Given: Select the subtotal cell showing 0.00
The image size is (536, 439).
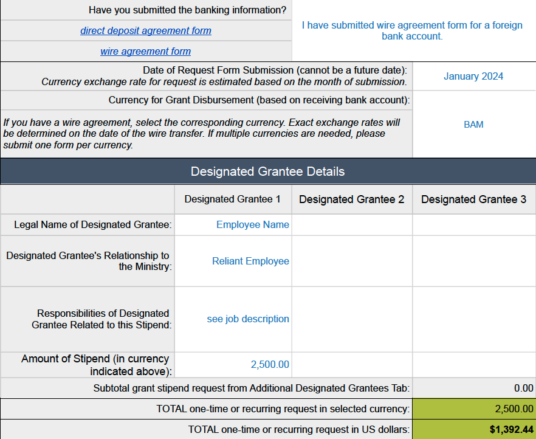Looking at the screenshot, I should (473, 388).
